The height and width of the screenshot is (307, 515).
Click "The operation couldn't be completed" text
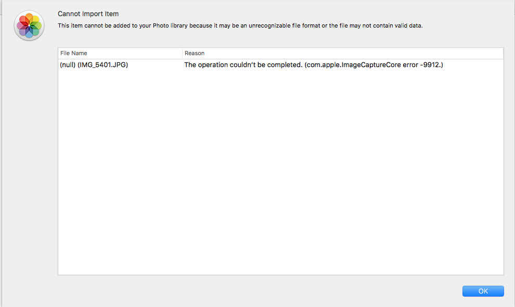pos(242,65)
